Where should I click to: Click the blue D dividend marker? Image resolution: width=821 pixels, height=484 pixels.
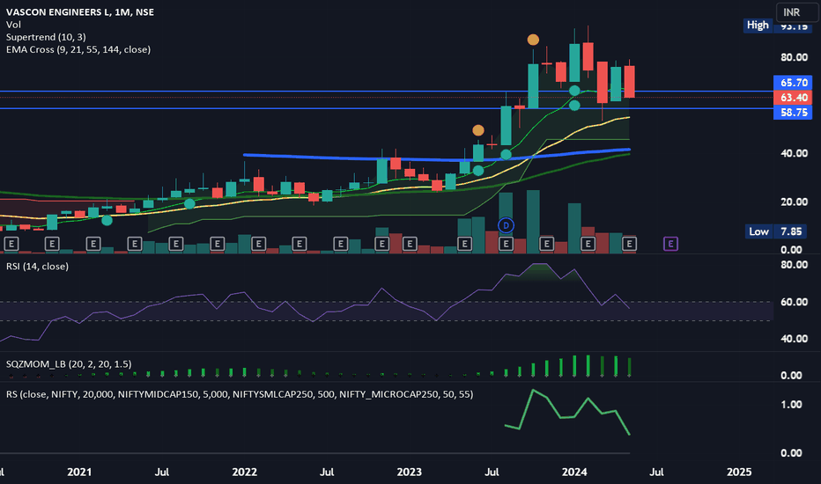pyautogui.click(x=506, y=225)
